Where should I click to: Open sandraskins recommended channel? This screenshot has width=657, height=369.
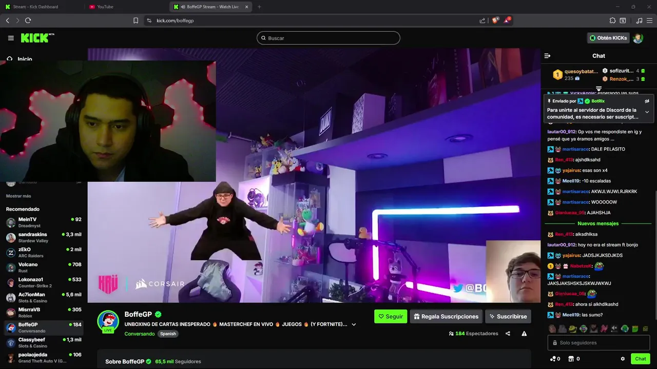44,237
